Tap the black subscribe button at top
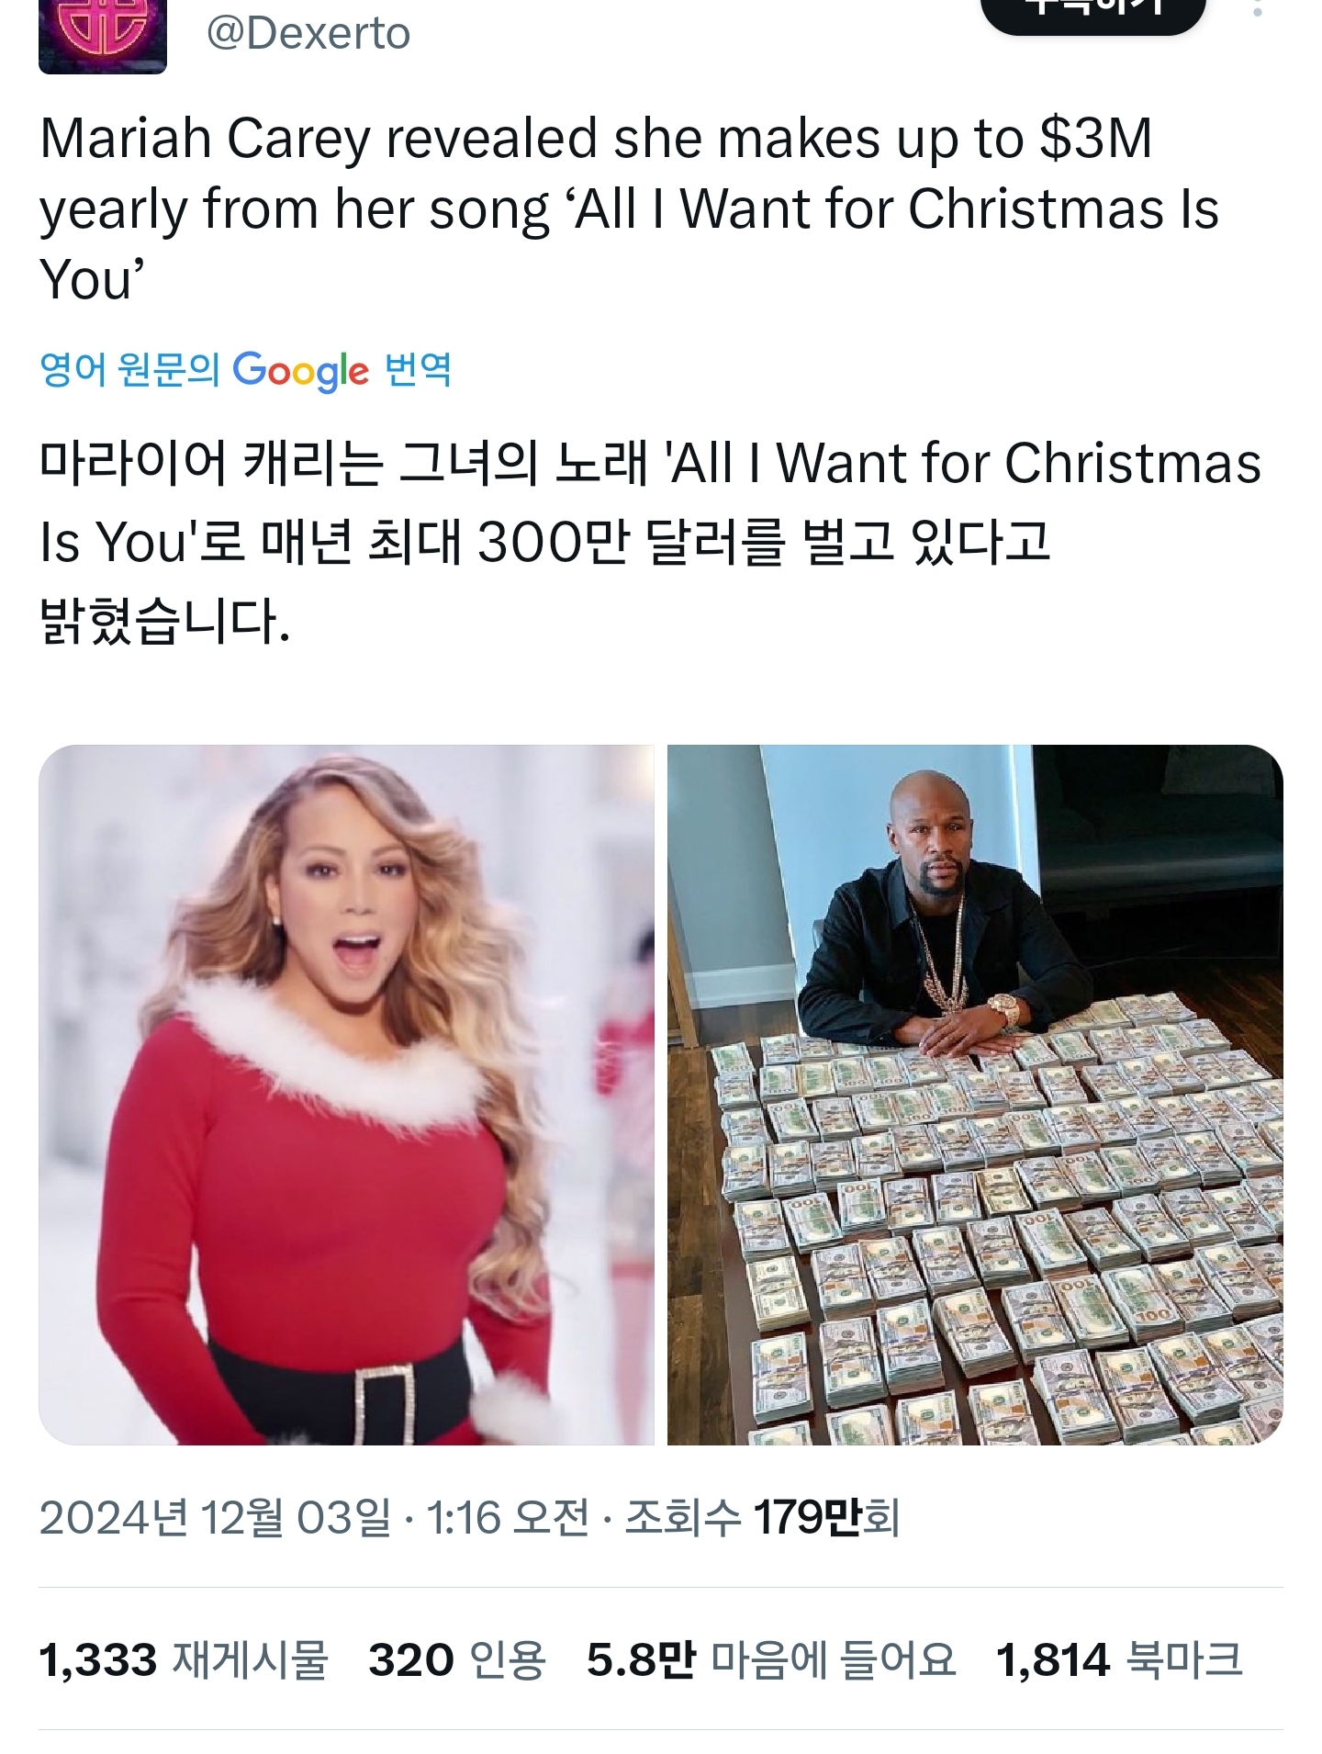Image resolution: width=1322 pixels, height=1754 pixels. click(1092, 13)
